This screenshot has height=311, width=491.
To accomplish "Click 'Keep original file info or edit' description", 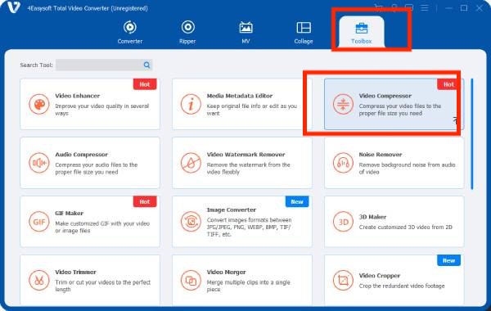I will point(252,110).
